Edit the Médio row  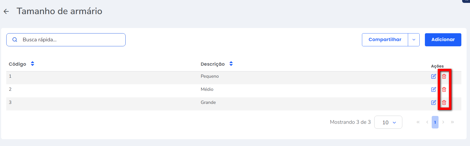click(434, 89)
